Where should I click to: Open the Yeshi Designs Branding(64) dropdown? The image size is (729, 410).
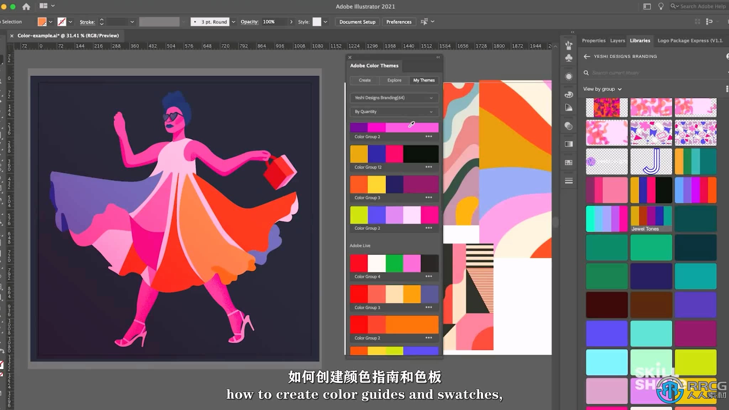click(394, 98)
